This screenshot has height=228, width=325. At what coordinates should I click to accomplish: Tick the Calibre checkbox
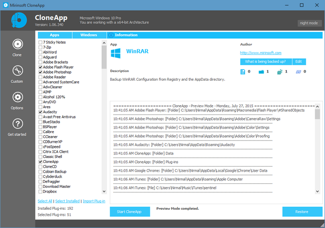tap(41, 132)
